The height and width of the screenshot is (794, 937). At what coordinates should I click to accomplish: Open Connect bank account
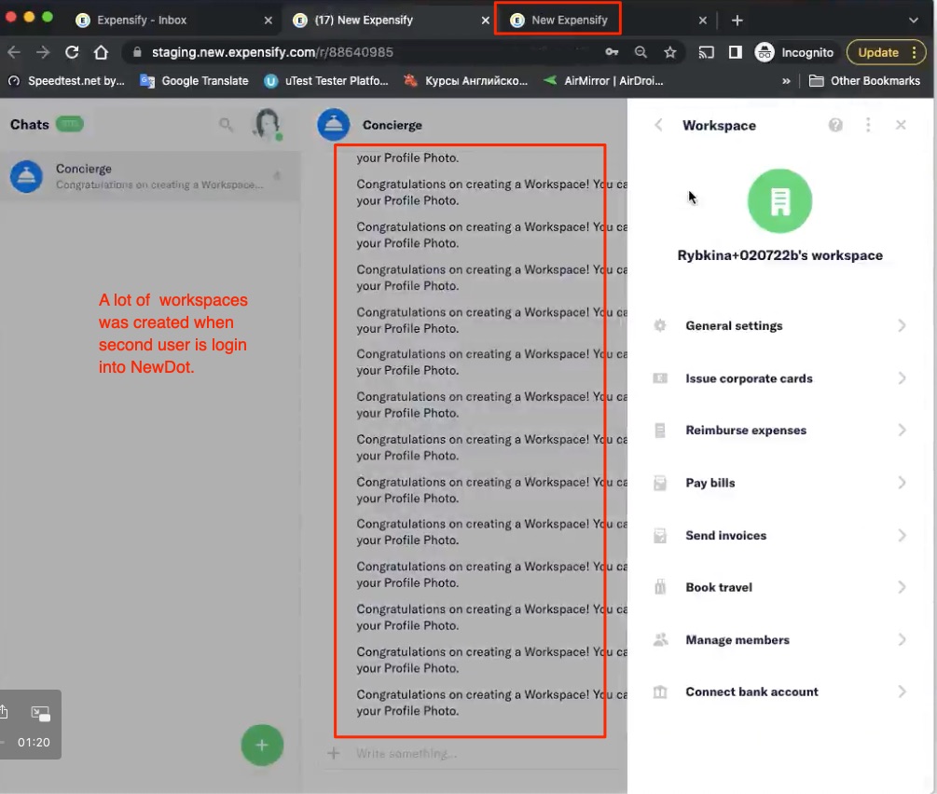[x=779, y=691]
